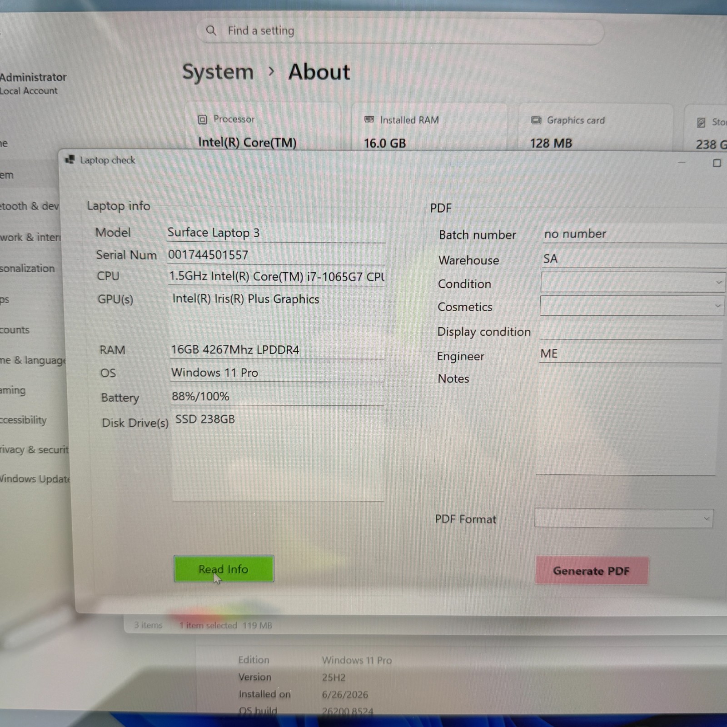Open the Condition dropdown

click(632, 283)
